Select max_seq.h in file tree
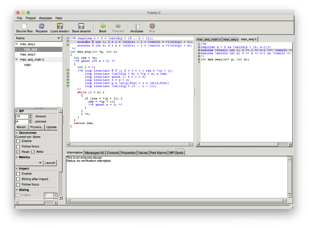 pyautogui.click(x=28, y=54)
